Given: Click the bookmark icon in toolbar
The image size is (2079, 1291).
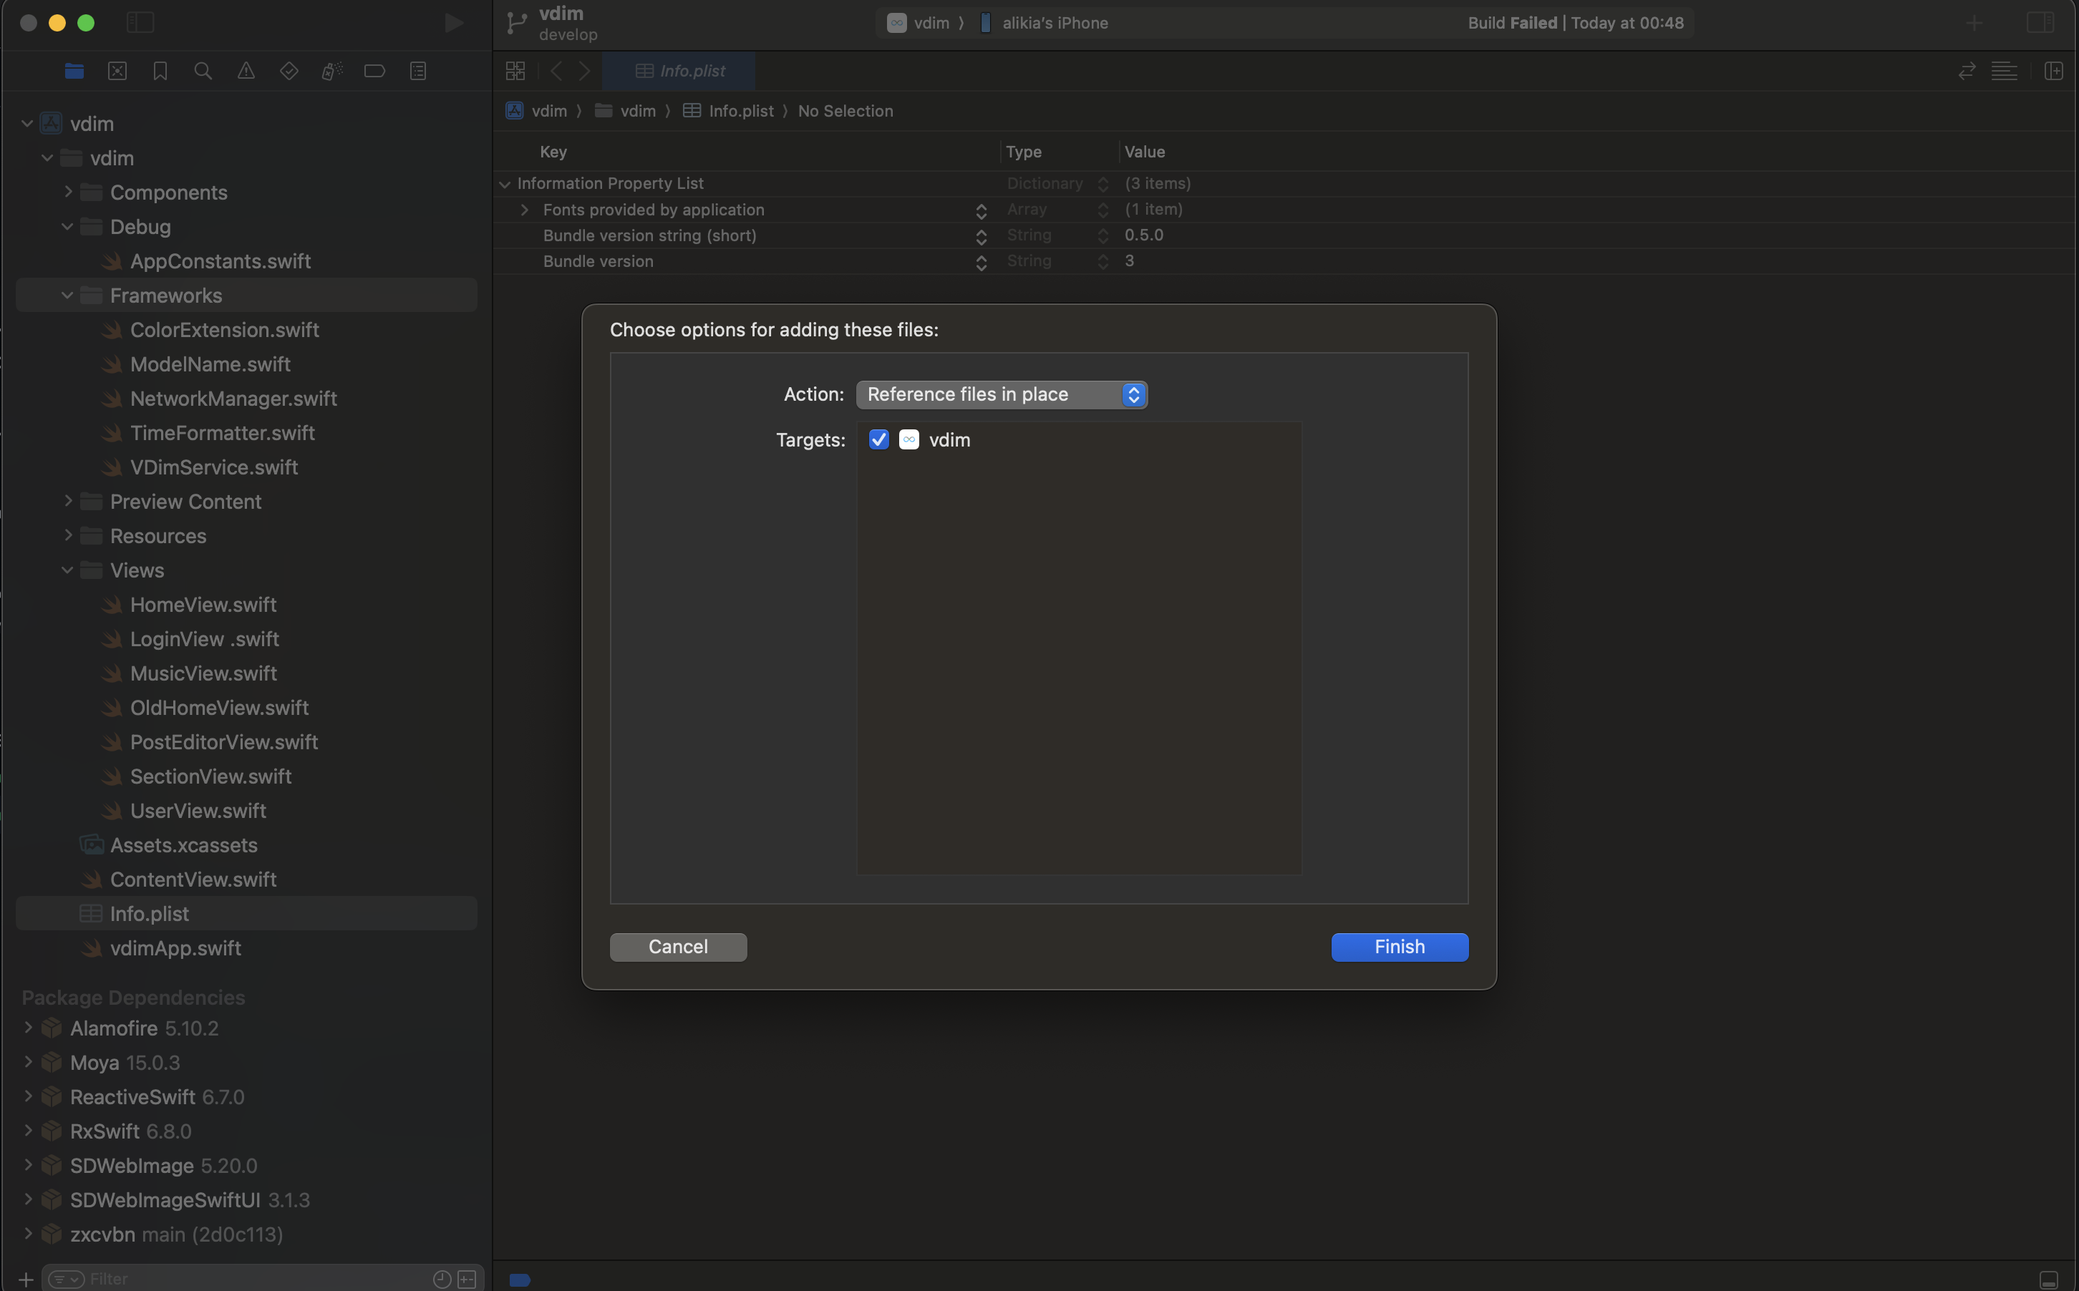Looking at the screenshot, I should point(159,72).
